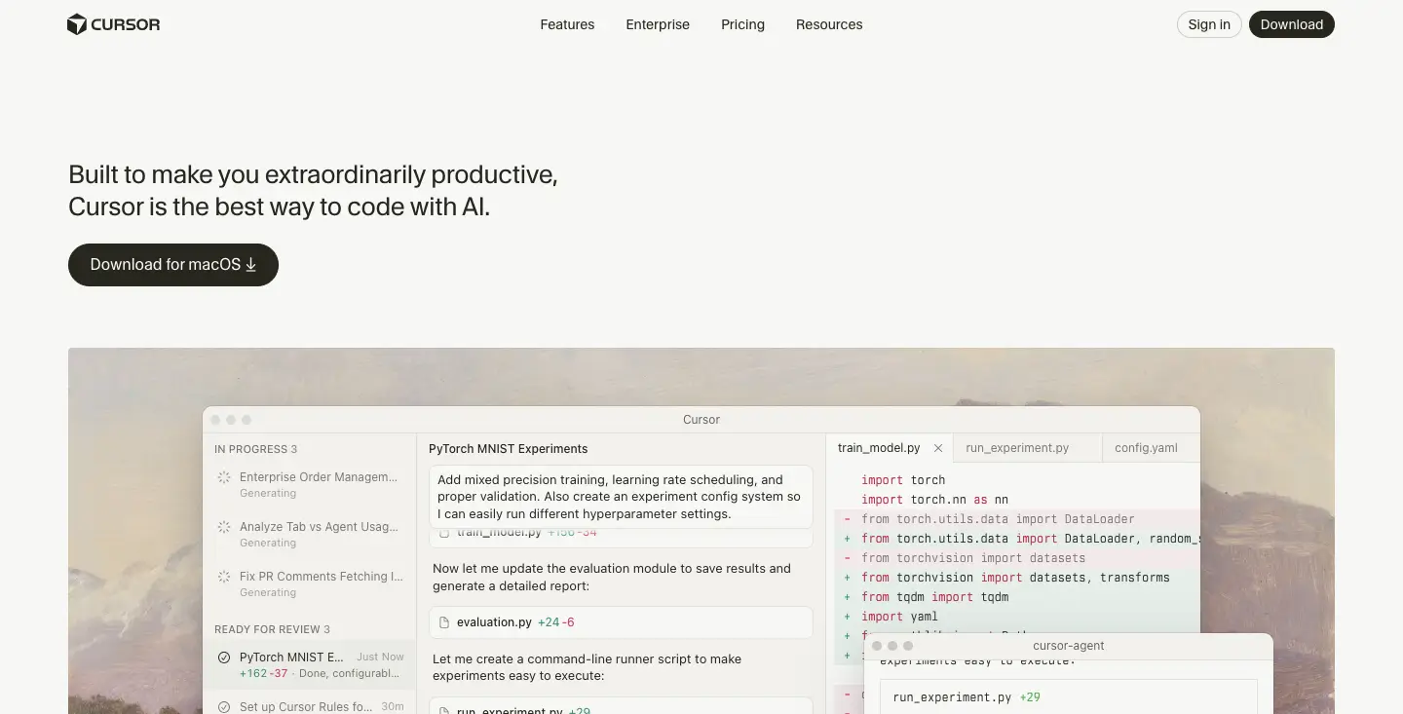
Task: Open the Pricing page from navigation
Action: (x=742, y=24)
